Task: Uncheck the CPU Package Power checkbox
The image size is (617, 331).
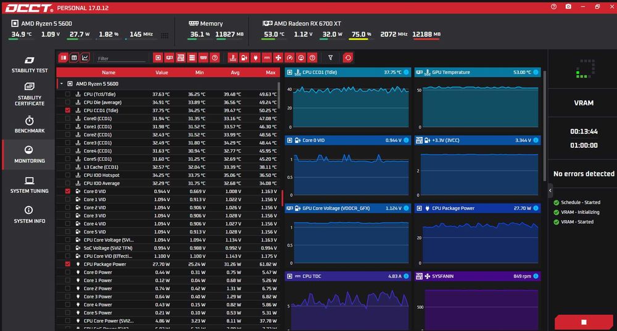Action: (68, 264)
